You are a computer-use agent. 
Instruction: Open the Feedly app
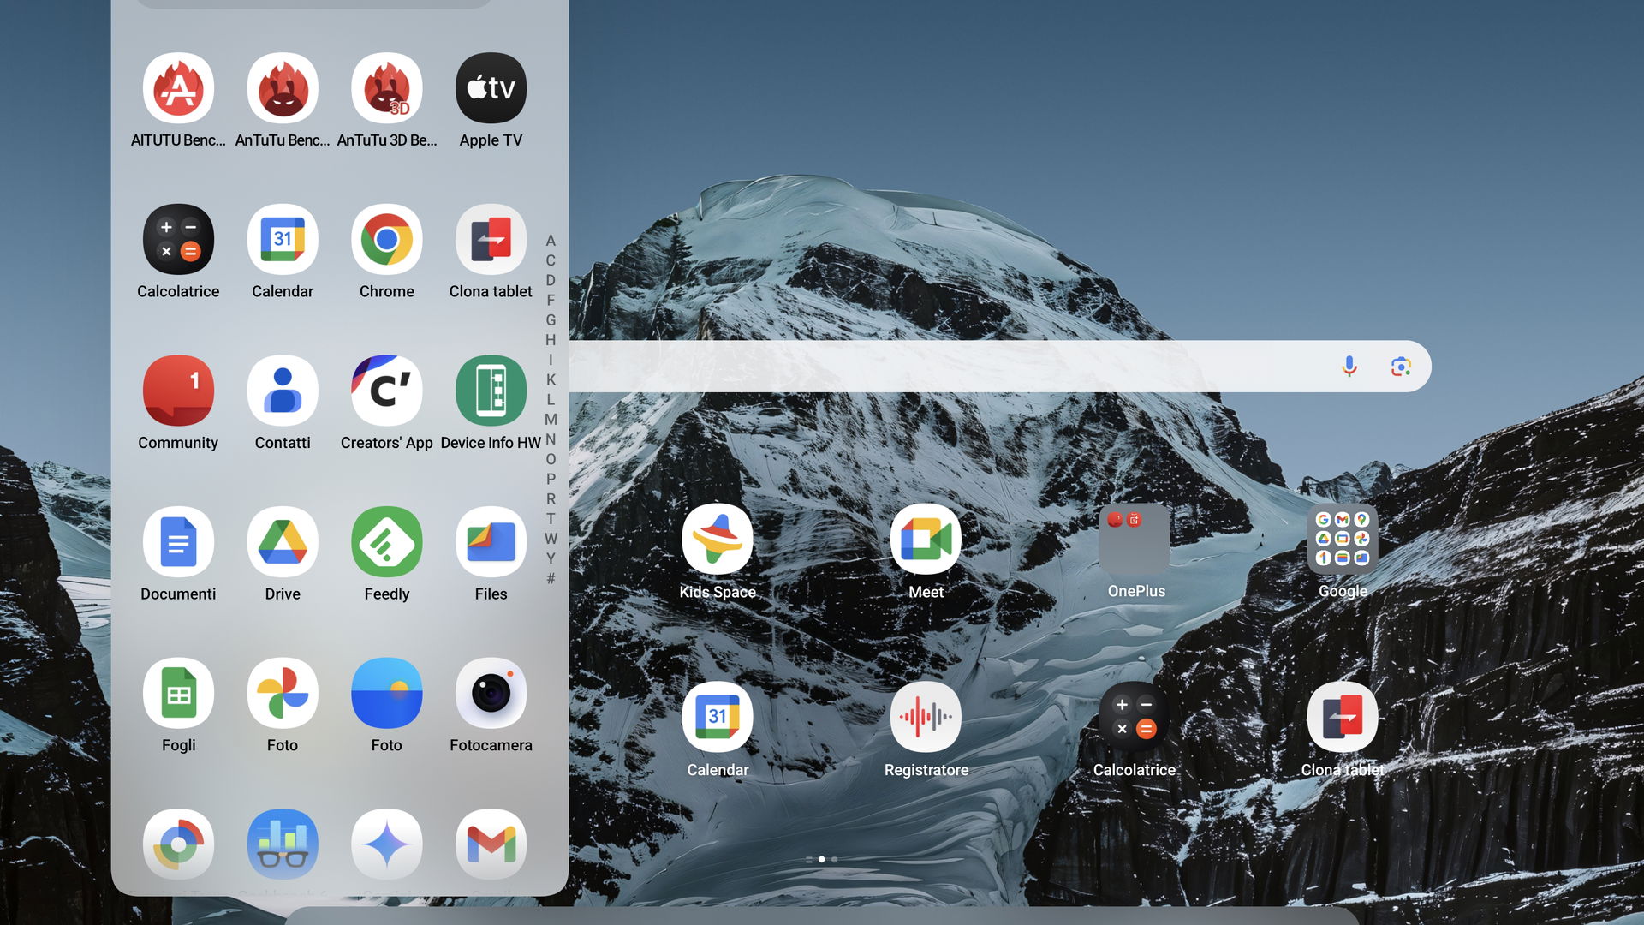click(387, 542)
